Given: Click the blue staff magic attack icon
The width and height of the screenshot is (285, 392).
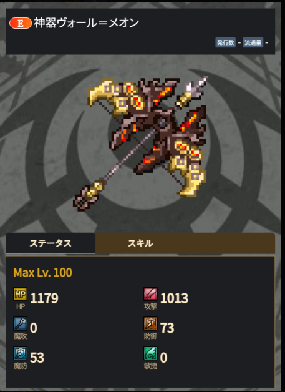Looking at the screenshot, I should [x=20, y=323].
